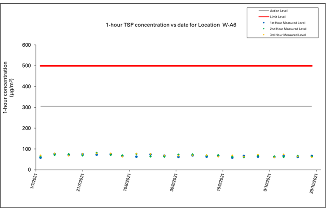Viewport: 327px width, 212px height.
Task: Click the chart title for Location W-A6
Action: [169, 25]
